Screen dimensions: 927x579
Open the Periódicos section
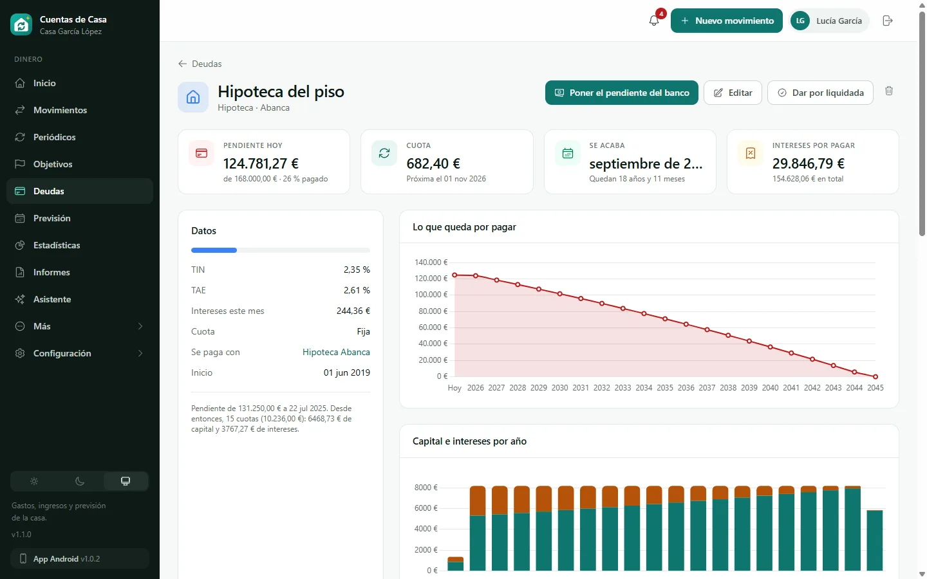(80, 137)
